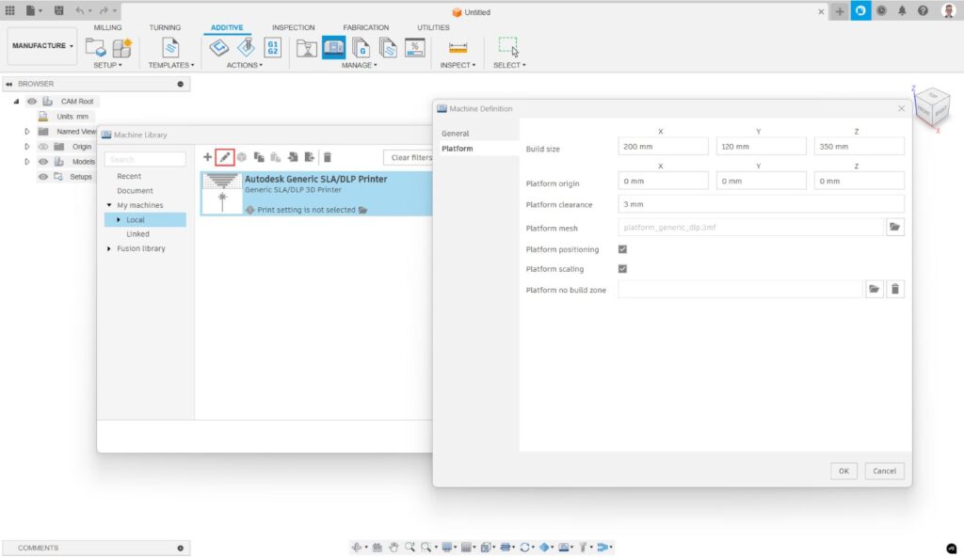Collapse the My machines tree node

(109, 205)
